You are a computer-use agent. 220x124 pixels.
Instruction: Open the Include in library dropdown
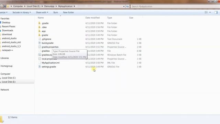22,12
